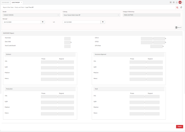The image size is (185, 132).
Task: Click the red Export button
Action: [x=180, y=126]
